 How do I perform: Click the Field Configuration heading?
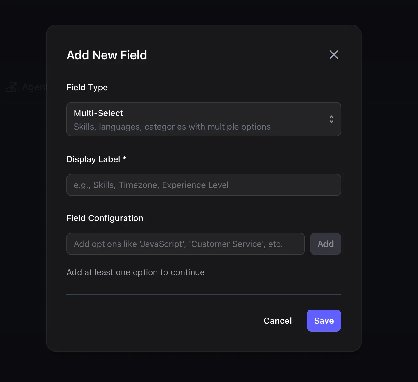[x=105, y=218]
